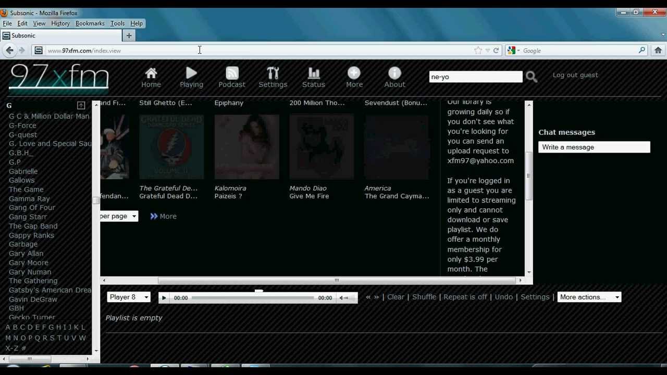Select artist The Gap Band
The width and height of the screenshot is (667, 375).
click(x=33, y=226)
